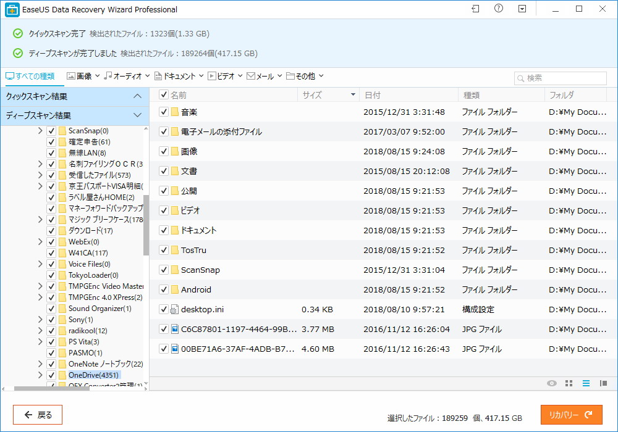Click the search magnifier icon

(x=520, y=78)
